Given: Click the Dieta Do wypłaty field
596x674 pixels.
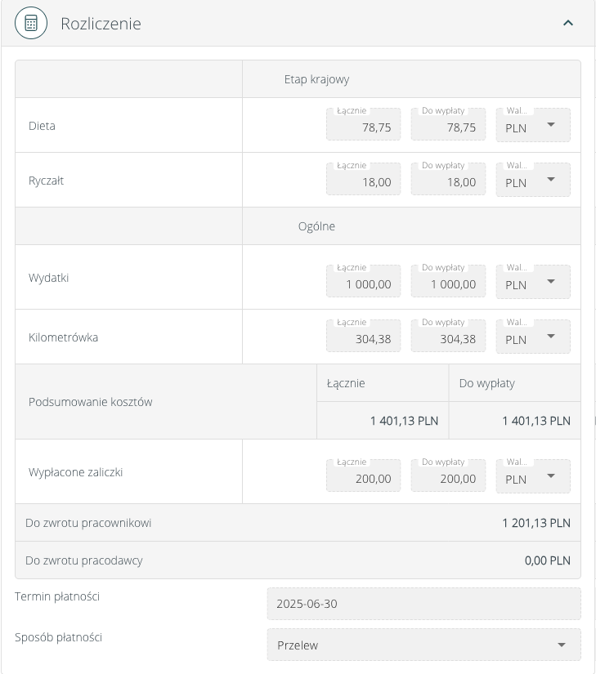Looking at the screenshot, I should [x=448, y=126].
